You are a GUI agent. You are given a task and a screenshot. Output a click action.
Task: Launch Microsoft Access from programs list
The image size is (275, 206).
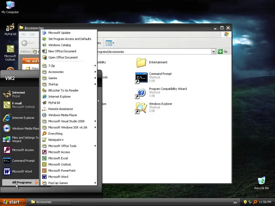tap(69, 152)
